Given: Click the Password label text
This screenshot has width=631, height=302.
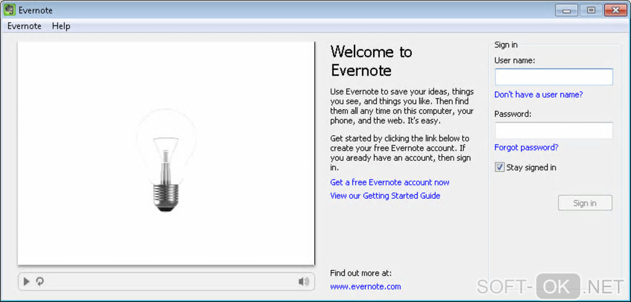Looking at the screenshot, I should point(513,114).
